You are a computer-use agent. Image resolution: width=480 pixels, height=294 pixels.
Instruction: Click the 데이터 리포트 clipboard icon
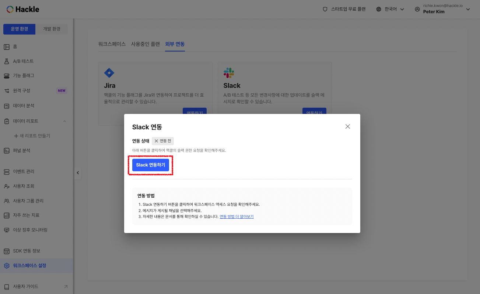point(7,121)
